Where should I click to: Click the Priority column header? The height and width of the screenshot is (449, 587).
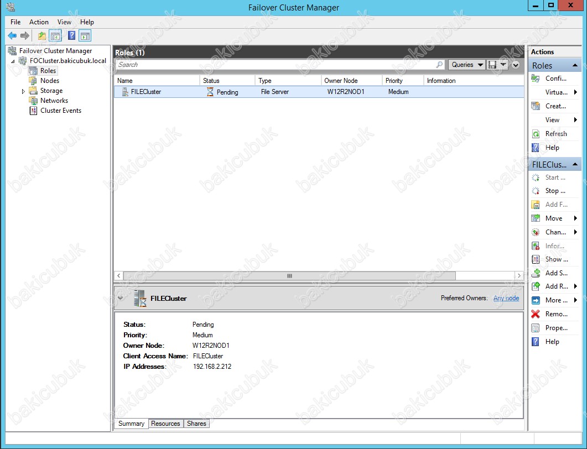point(403,81)
